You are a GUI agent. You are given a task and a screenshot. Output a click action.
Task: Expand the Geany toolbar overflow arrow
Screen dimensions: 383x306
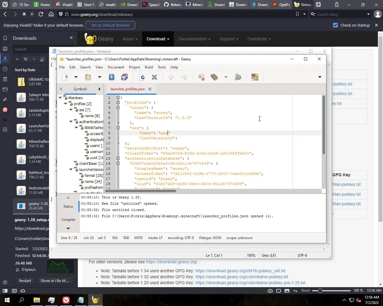click(320, 77)
